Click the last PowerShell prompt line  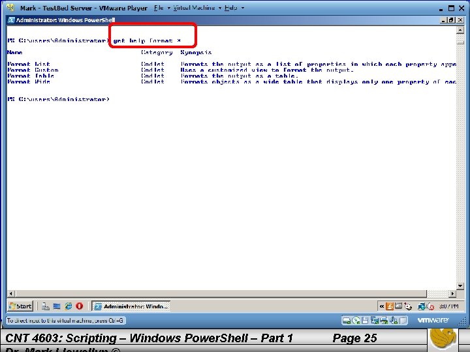59,99
